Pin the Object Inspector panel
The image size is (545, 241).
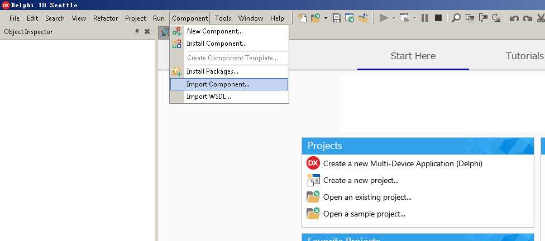[x=137, y=32]
